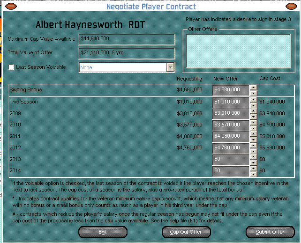The image size is (301, 243).
Task: Increase 2014 salary offer with up arrow
Action: tap(253, 169)
